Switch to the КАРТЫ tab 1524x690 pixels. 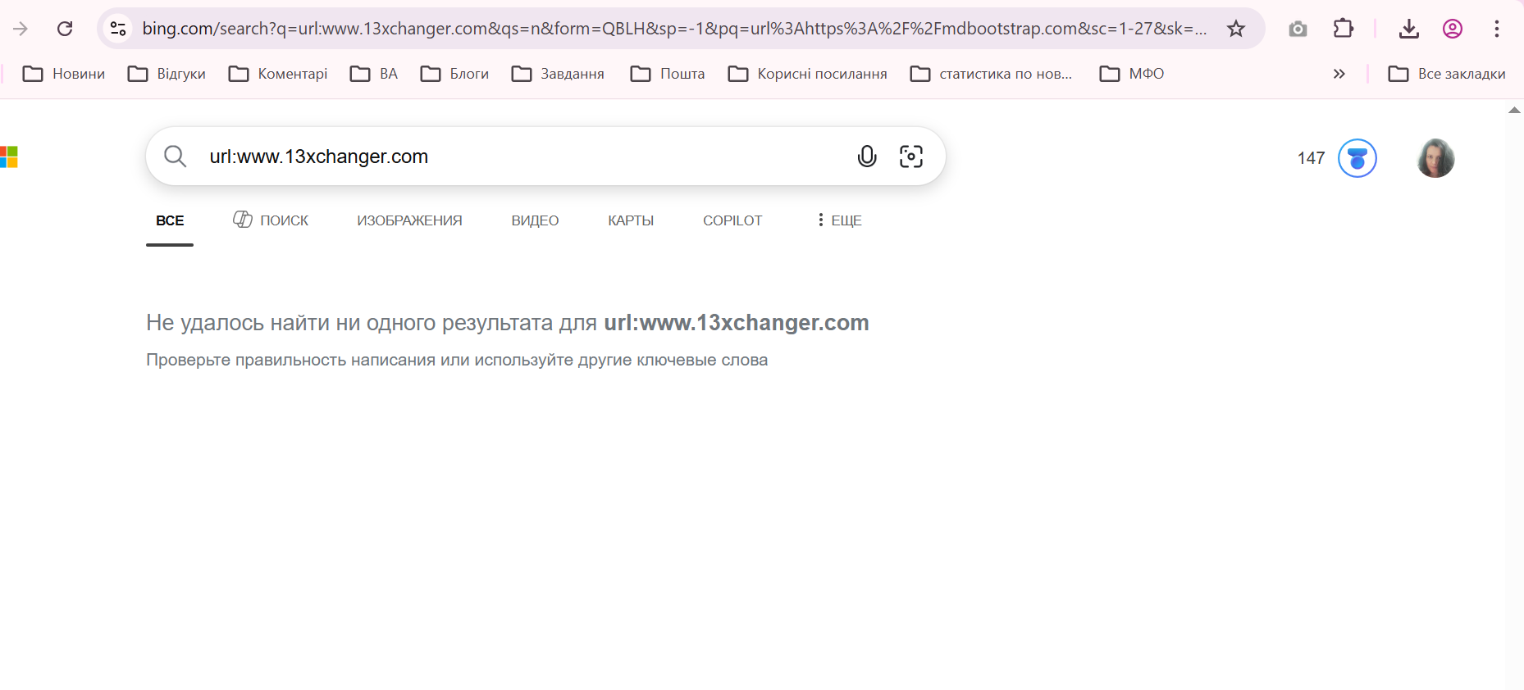(x=631, y=220)
